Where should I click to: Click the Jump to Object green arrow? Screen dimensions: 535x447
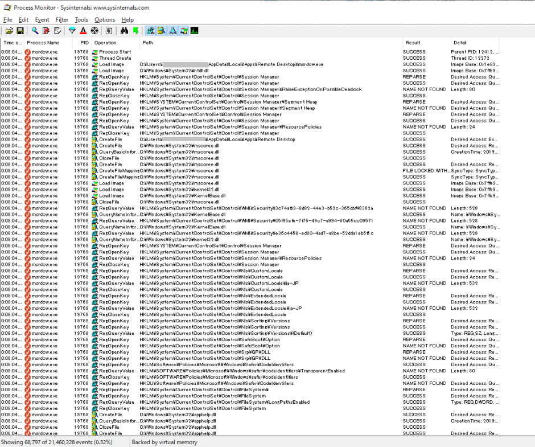click(135, 31)
